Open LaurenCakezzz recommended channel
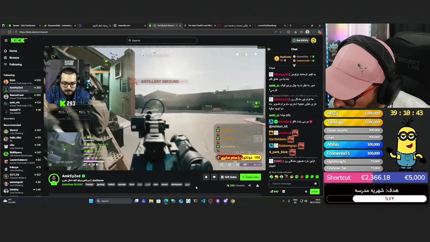The image size is (430, 242). point(22,161)
